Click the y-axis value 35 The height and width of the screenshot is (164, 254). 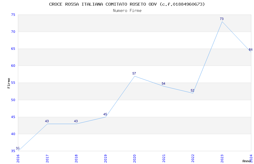tap(13, 151)
